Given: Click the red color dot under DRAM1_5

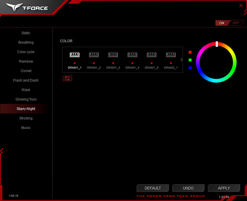Looking at the screenshot, I should tap(152, 63).
